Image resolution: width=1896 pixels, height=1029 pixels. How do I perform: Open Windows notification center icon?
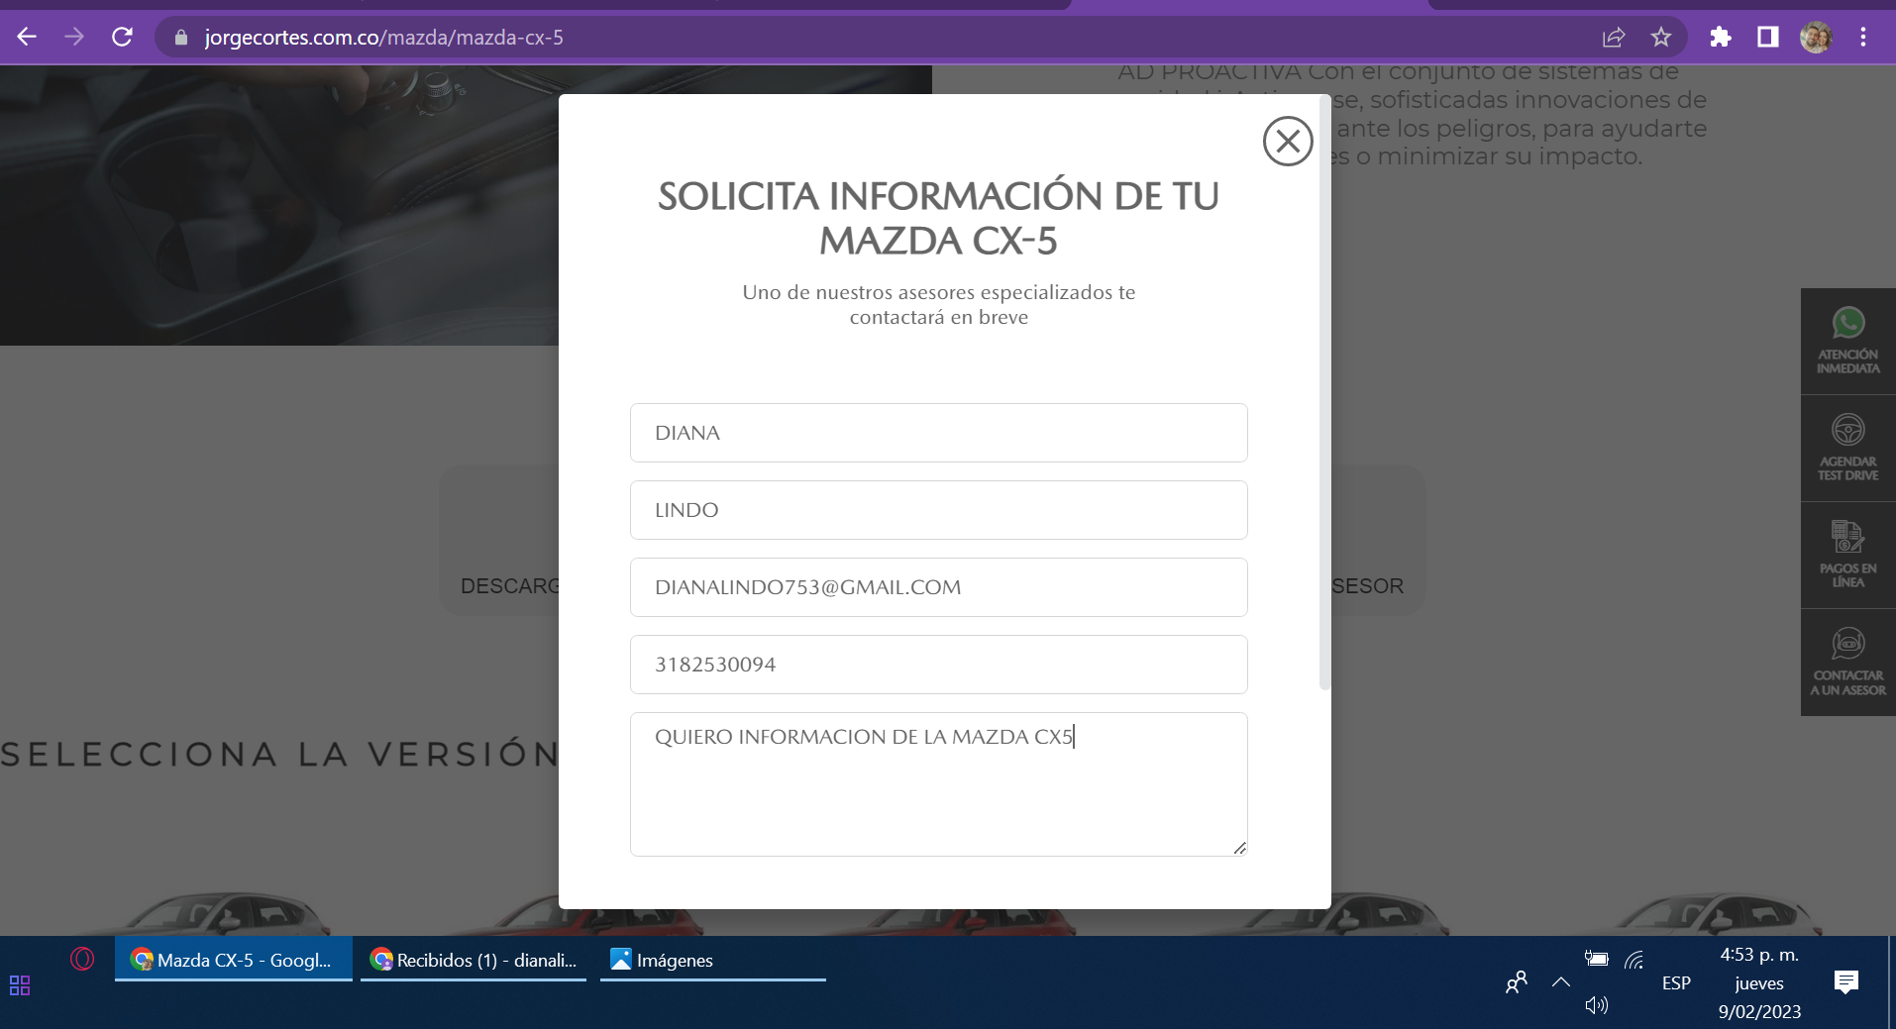click(1846, 982)
